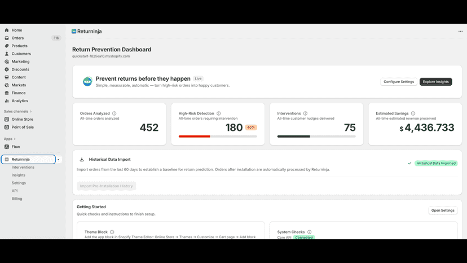Image resolution: width=467 pixels, height=263 pixels.
Task: Click info icon next to System Checks
Action: [x=310, y=232]
